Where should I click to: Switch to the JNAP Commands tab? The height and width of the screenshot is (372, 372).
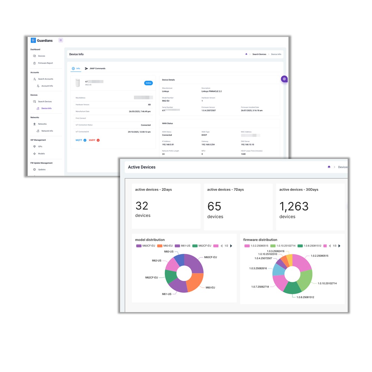click(x=95, y=68)
